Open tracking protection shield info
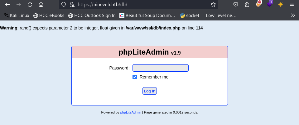The height and width of the screenshot is (125, 299). (x=64, y=5)
